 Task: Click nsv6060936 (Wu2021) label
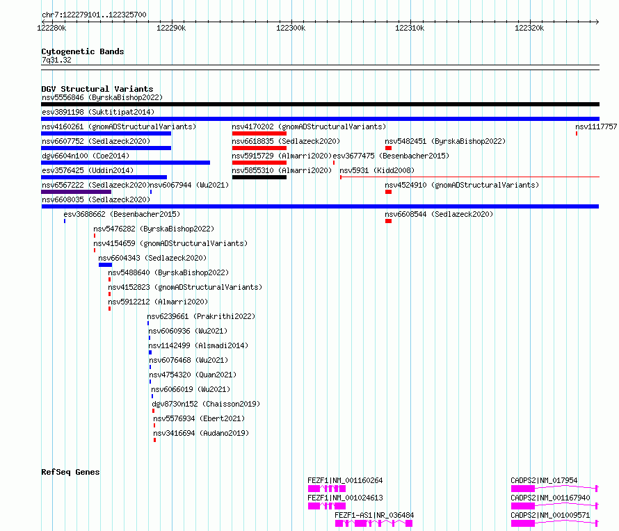click(x=188, y=331)
